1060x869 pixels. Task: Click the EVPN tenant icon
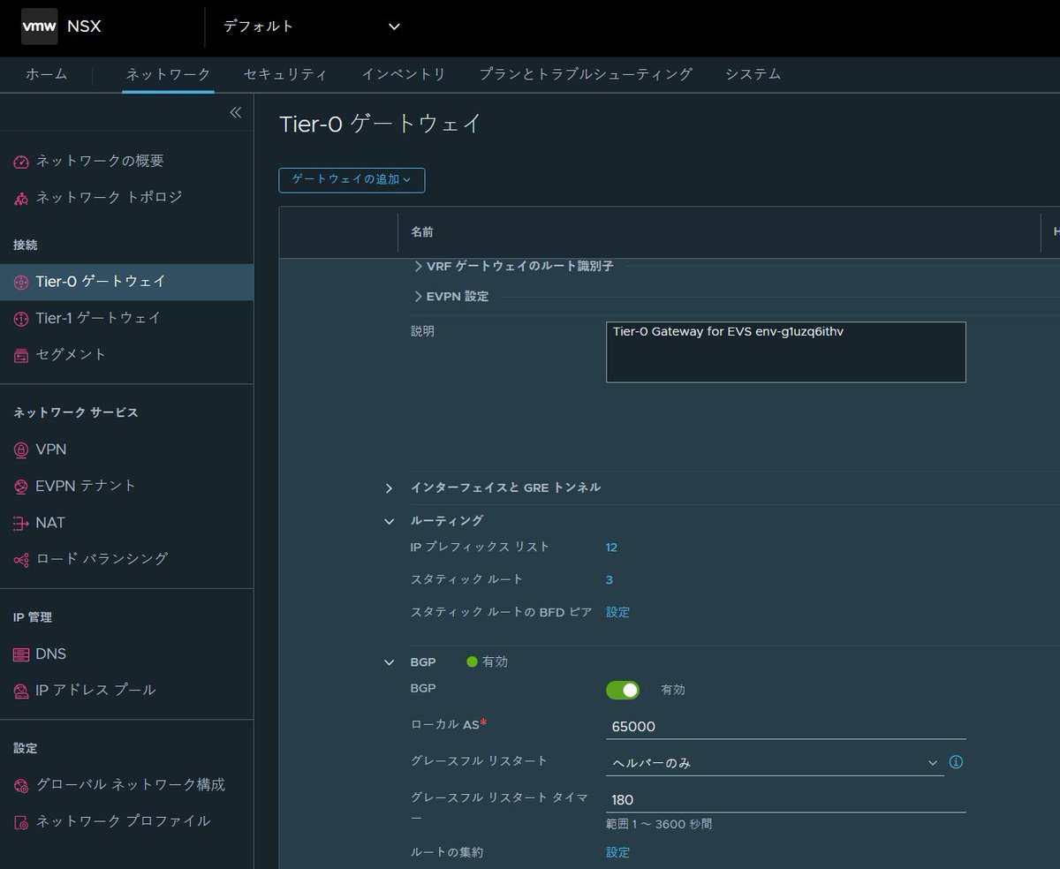click(x=21, y=487)
